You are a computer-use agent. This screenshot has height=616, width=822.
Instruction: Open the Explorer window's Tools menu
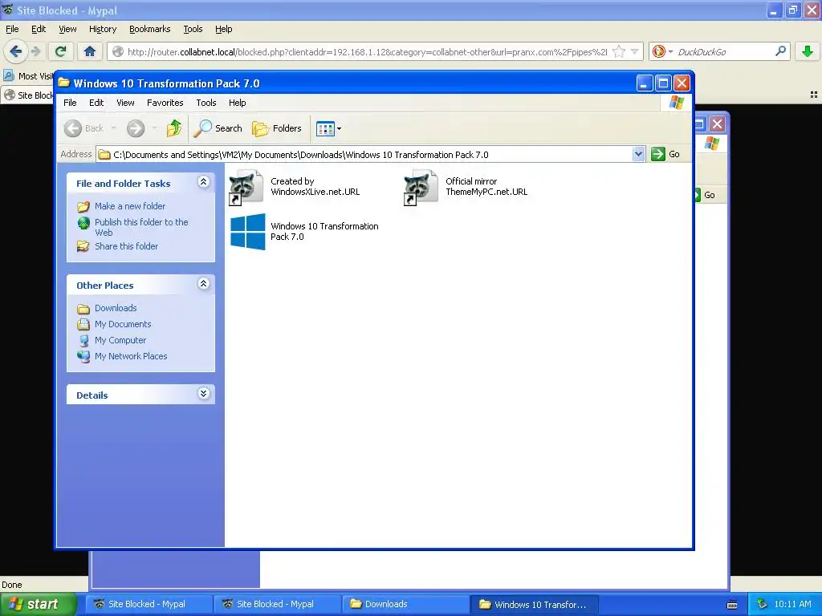(206, 103)
